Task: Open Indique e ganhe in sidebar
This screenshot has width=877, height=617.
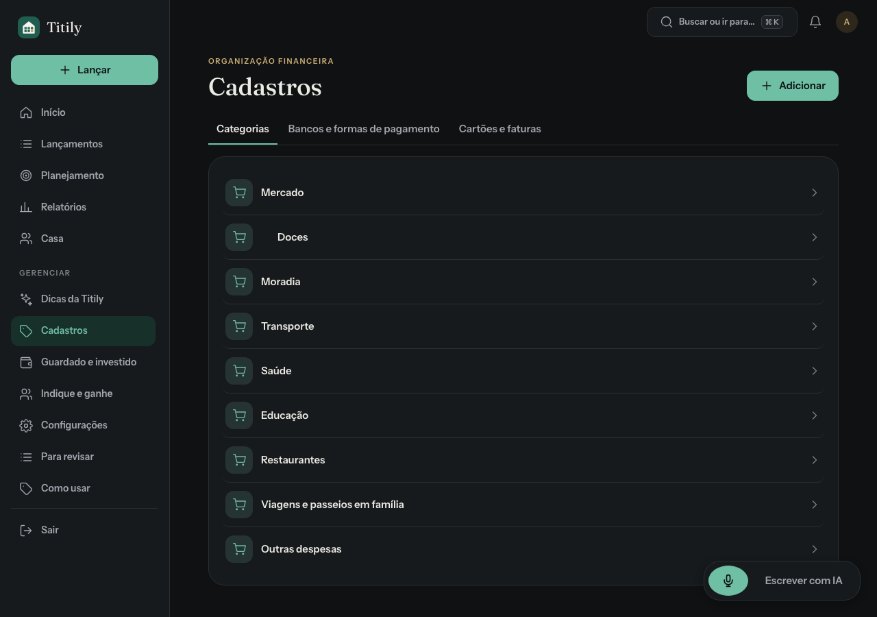Action: coord(83,394)
